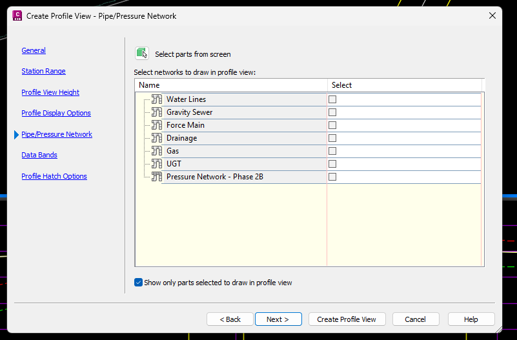The image size is (517, 340).
Task: Click the Civil 3D app icon in title bar
Action: 17,16
